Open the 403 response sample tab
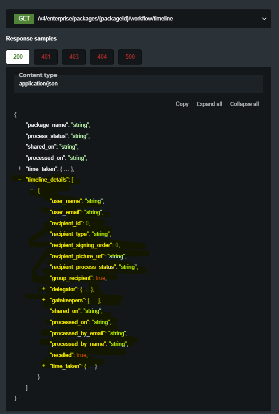The height and width of the screenshot is (414, 279). [x=74, y=57]
